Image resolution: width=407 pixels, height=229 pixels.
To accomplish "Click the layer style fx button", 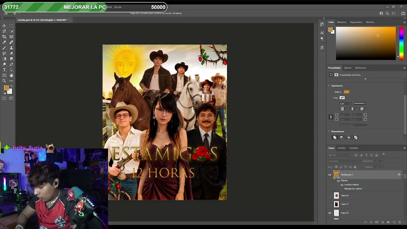I will tap(371, 222).
